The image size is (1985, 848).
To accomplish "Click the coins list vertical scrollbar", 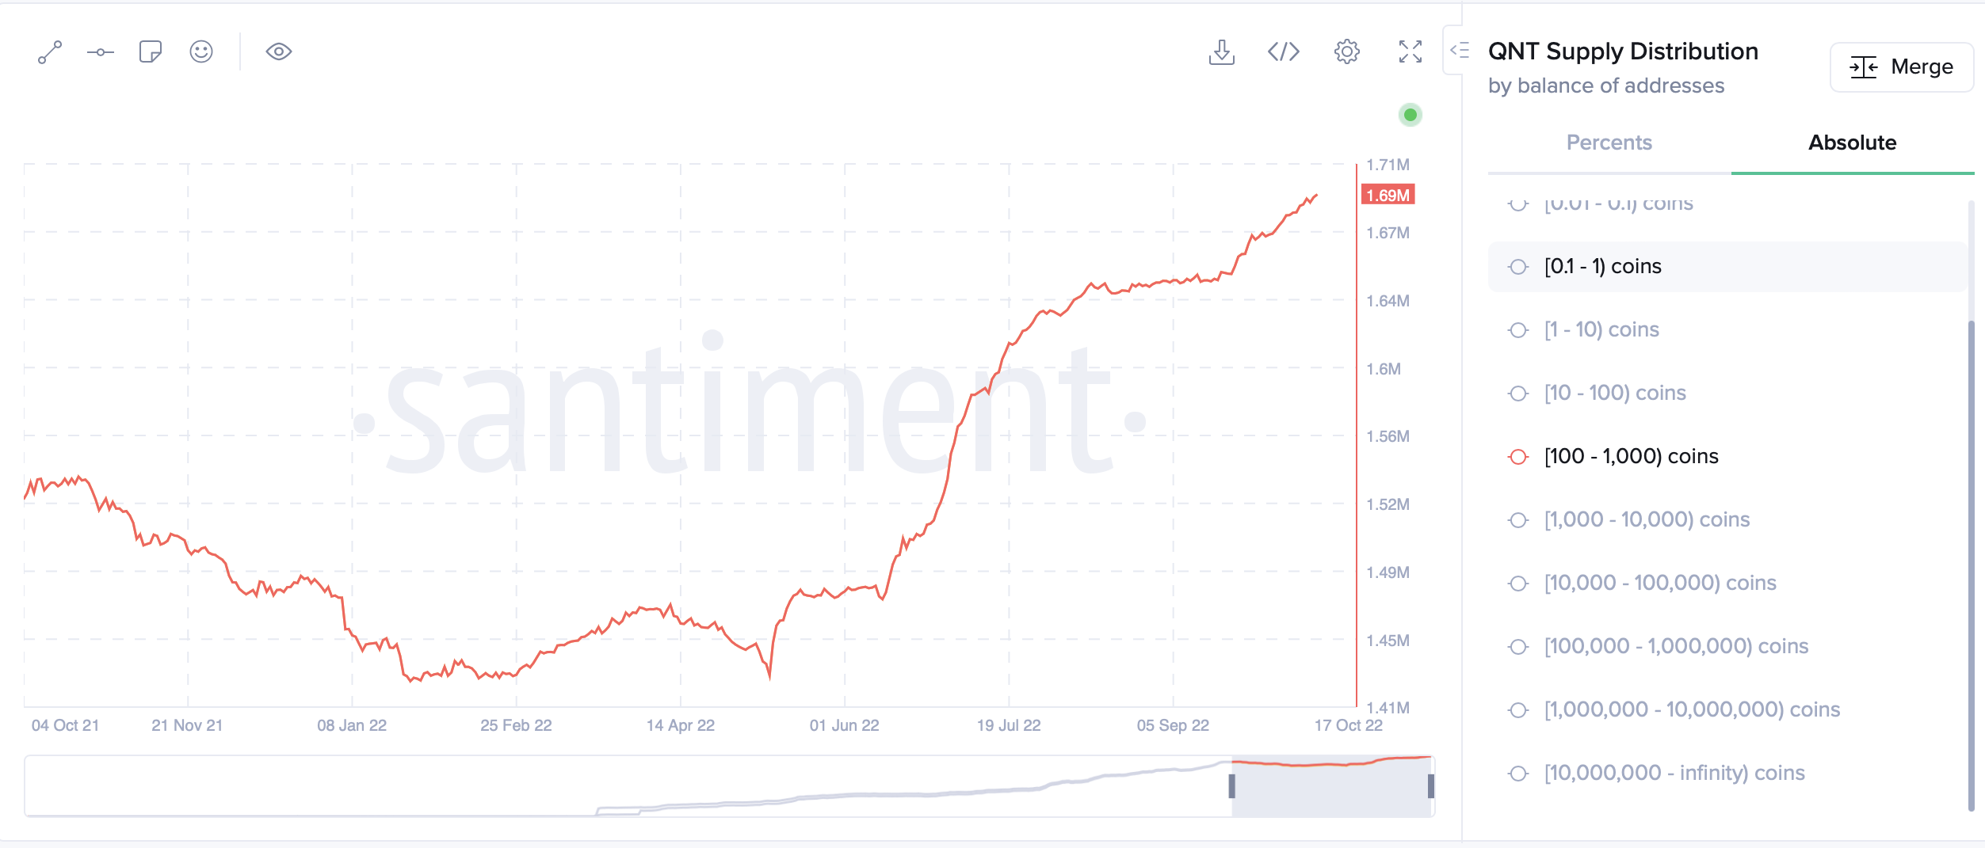I will (1972, 566).
